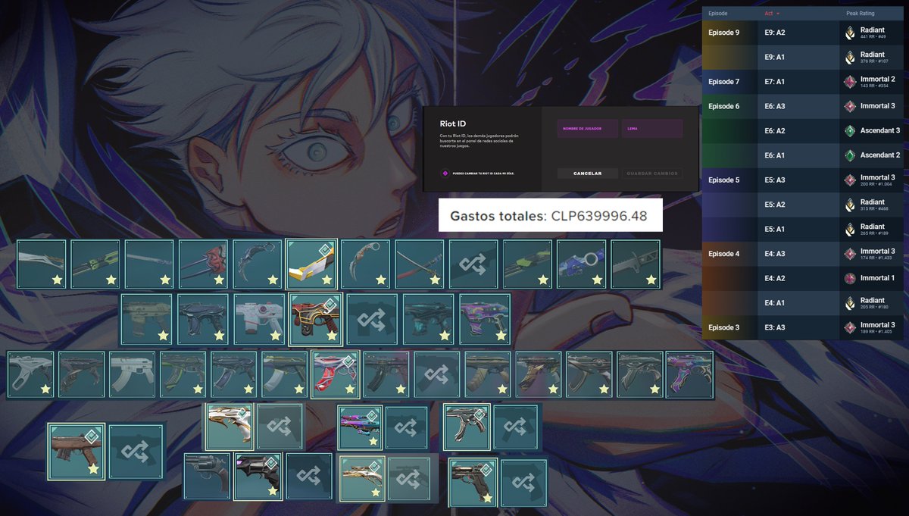Click the randomize tile in the melee row

(473, 264)
